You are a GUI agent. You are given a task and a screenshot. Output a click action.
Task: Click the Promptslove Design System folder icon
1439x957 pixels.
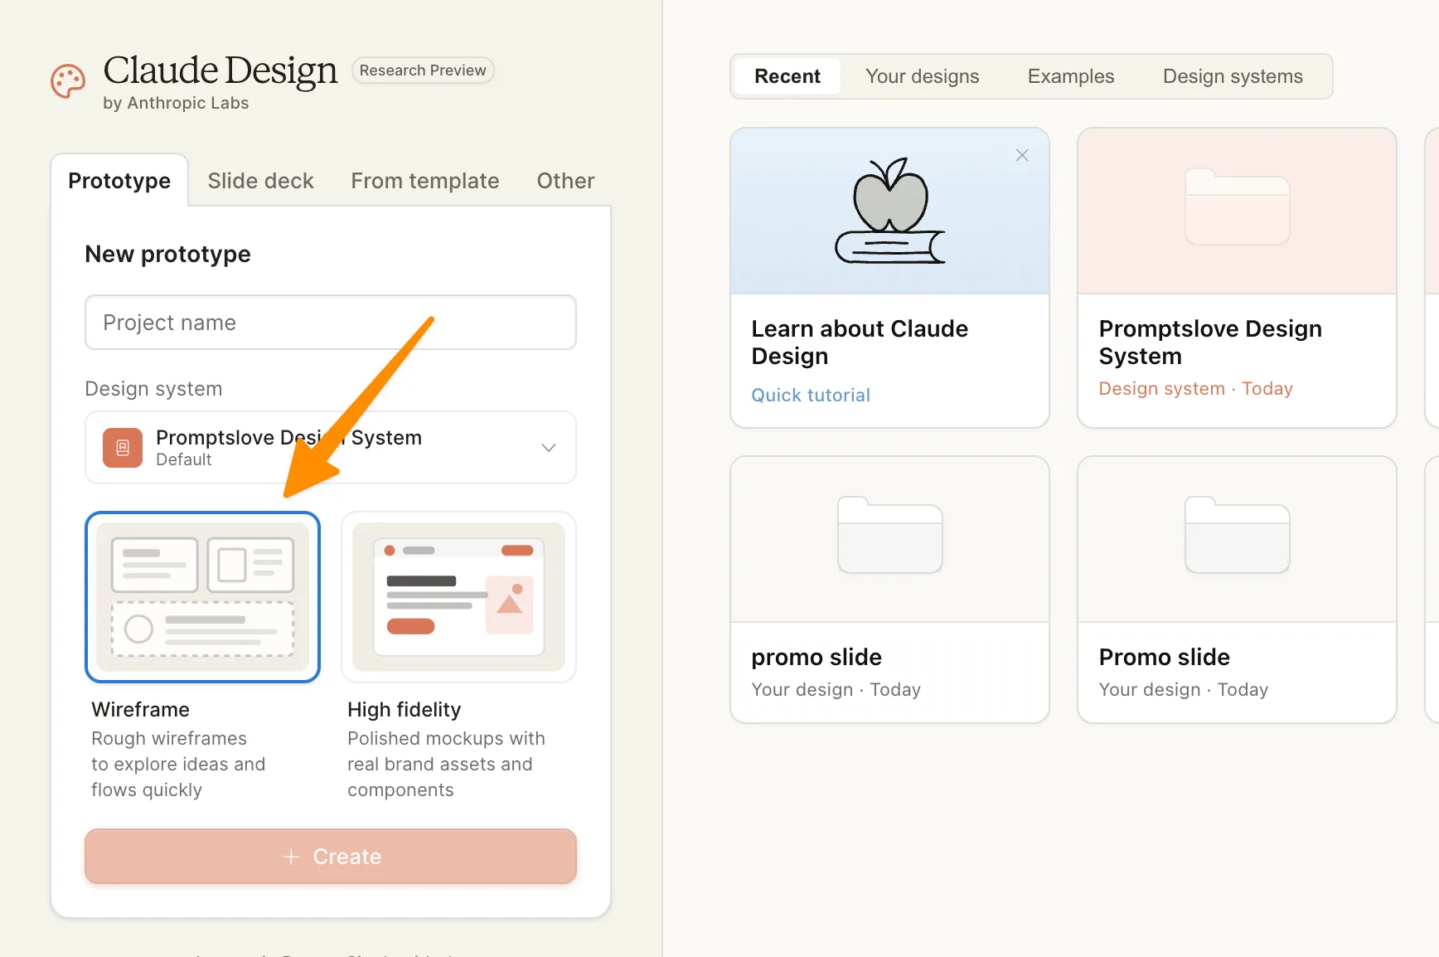1237,207
